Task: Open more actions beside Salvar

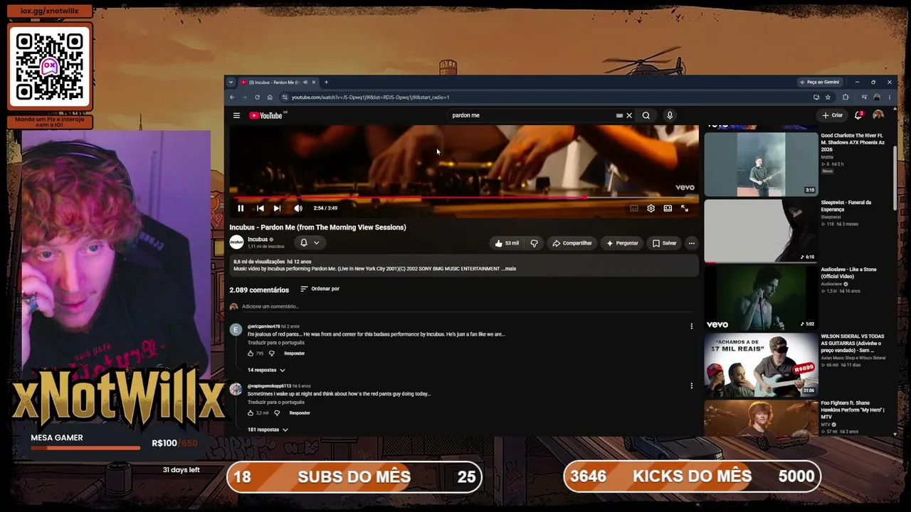Action: point(691,243)
